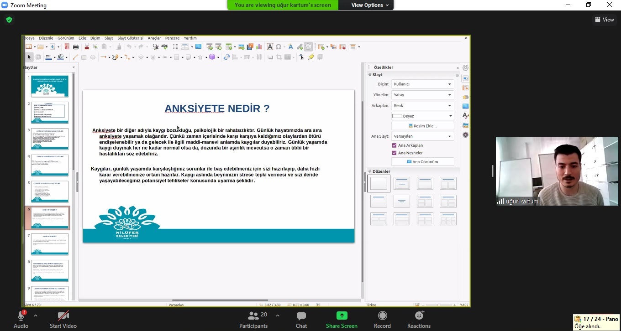This screenshot has width=621, height=331.
Task: Select the Line drawing tool
Action: (x=75, y=57)
